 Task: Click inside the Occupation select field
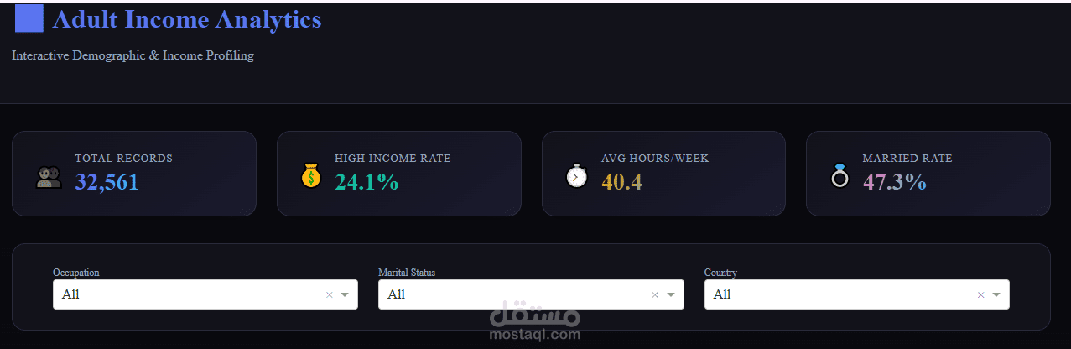click(185, 294)
